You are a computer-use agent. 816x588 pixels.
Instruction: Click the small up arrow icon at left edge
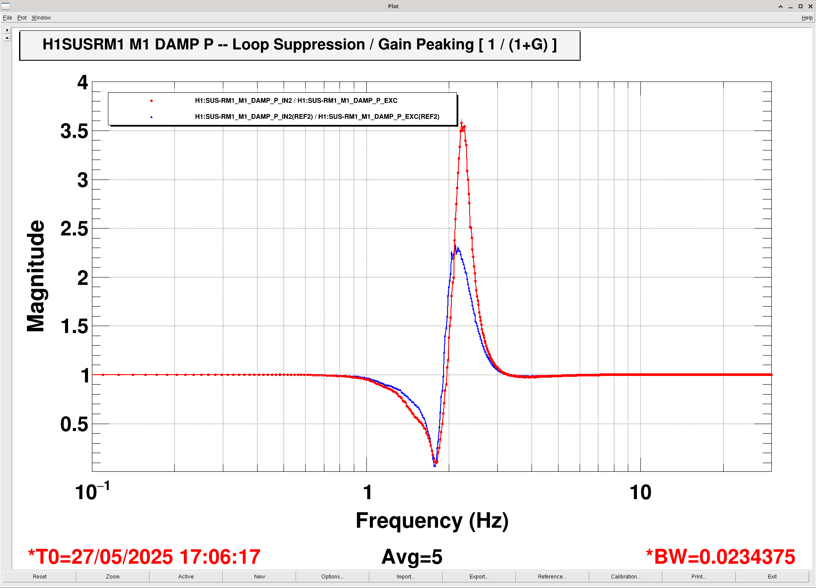7,38
